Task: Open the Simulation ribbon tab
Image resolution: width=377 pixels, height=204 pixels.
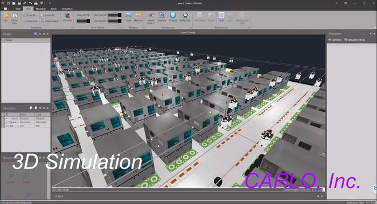Action: coord(67,9)
